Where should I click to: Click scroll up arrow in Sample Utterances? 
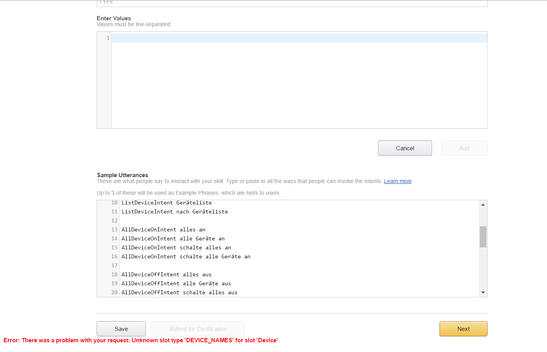[x=483, y=205]
